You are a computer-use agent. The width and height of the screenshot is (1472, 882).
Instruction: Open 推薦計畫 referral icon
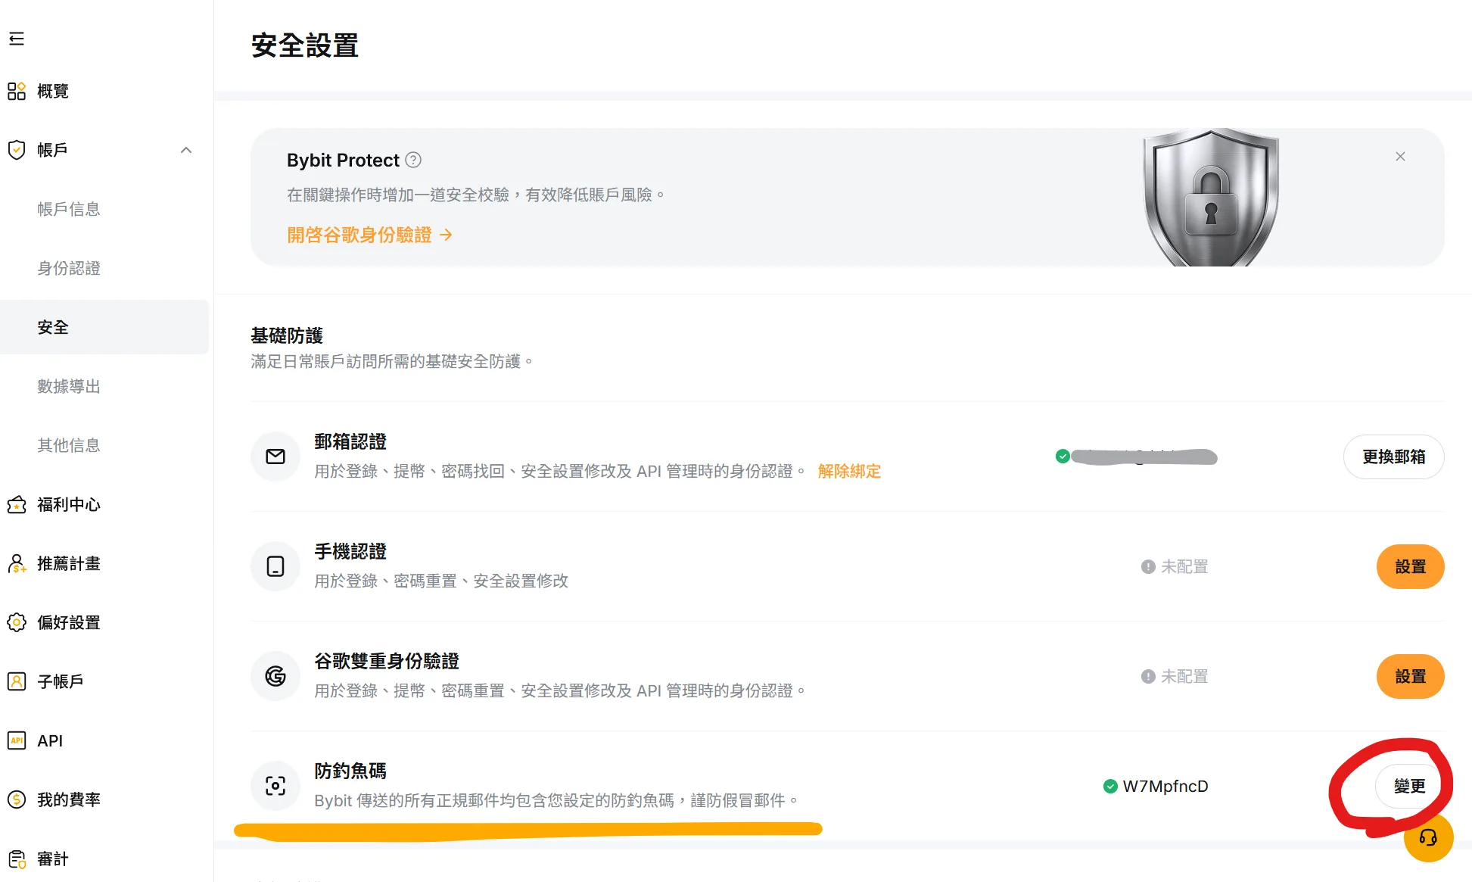(x=17, y=563)
